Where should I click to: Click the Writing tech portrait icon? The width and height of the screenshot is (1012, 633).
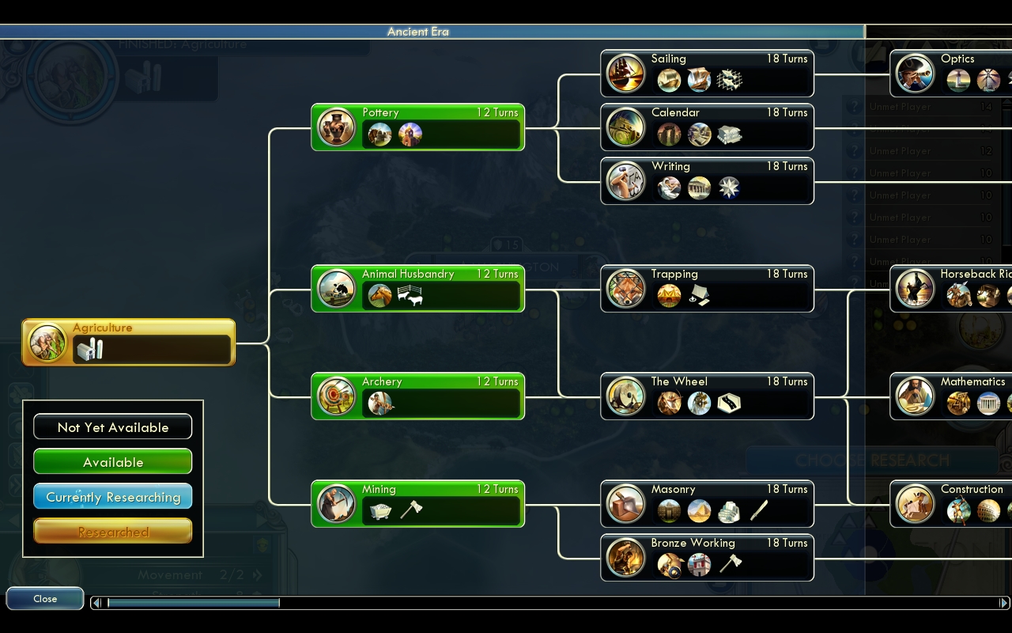pos(625,181)
